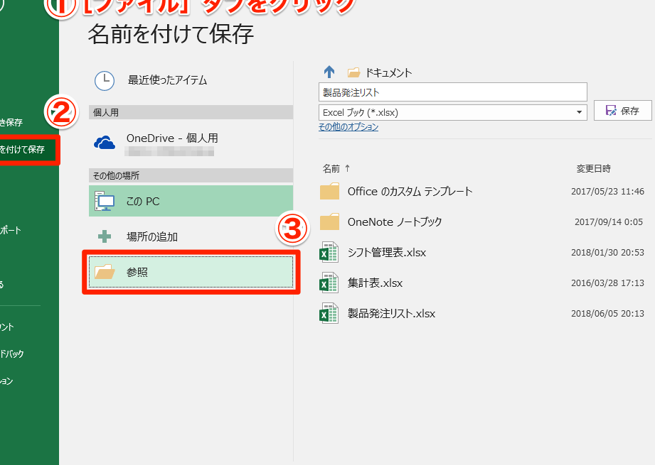
Task: Click the この PC computer icon
Action: click(105, 201)
